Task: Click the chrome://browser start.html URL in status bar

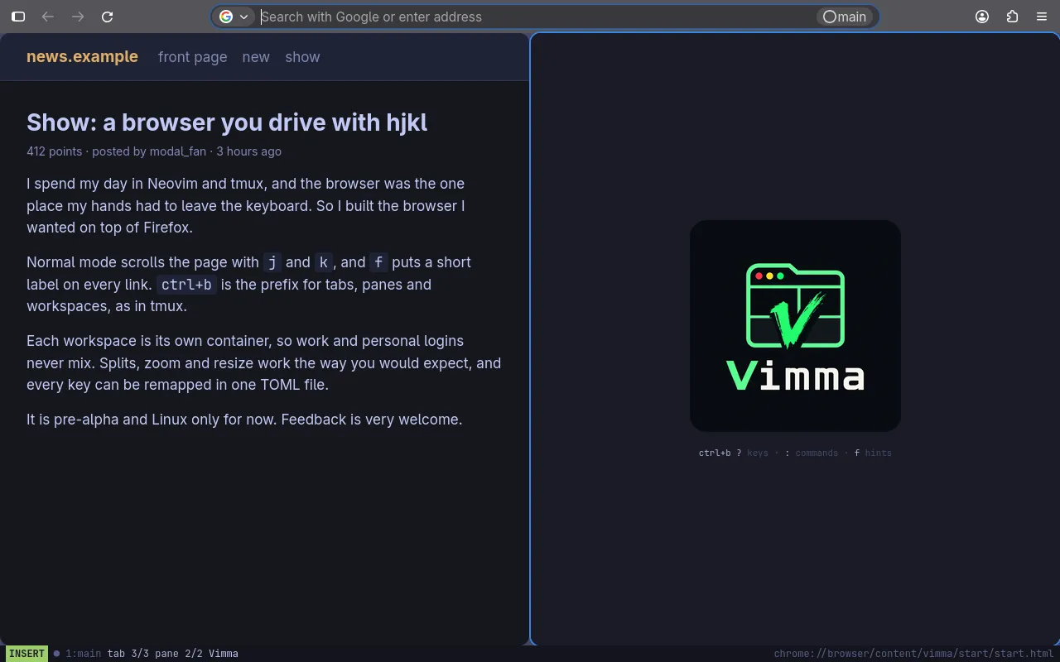Action: tap(913, 654)
